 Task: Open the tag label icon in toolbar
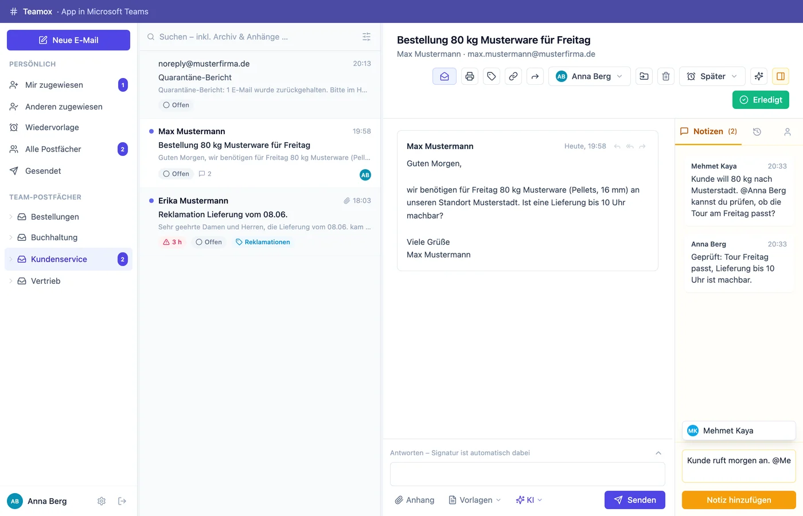492,76
